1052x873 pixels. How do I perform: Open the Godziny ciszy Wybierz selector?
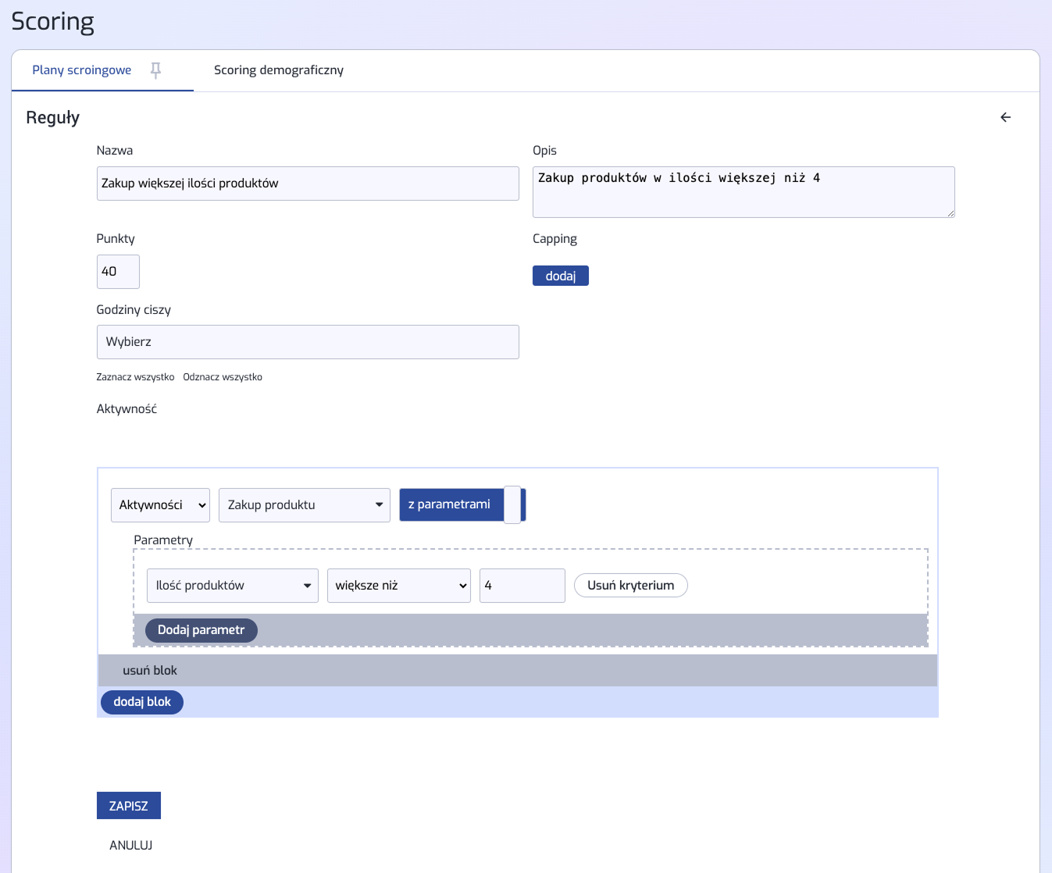tap(308, 342)
